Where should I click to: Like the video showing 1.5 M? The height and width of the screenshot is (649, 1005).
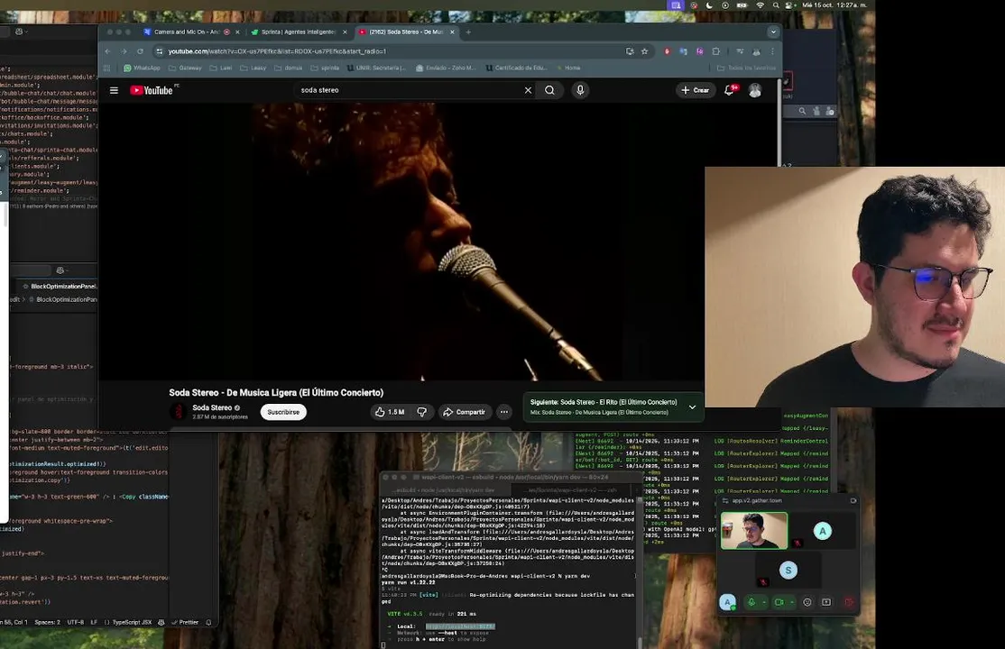[390, 412]
